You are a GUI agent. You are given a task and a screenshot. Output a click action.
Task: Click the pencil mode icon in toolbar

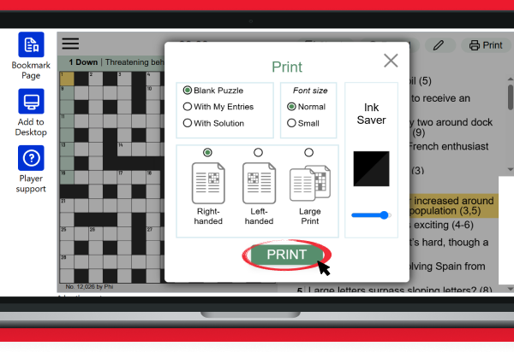pyautogui.click(x=439, y=45)
